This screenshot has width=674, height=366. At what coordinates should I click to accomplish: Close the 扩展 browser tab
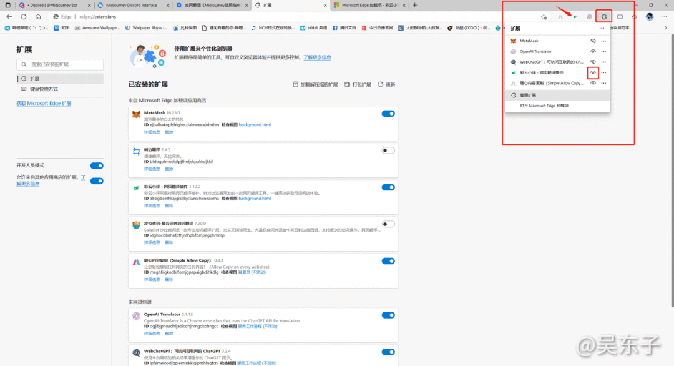coord(325,5)
